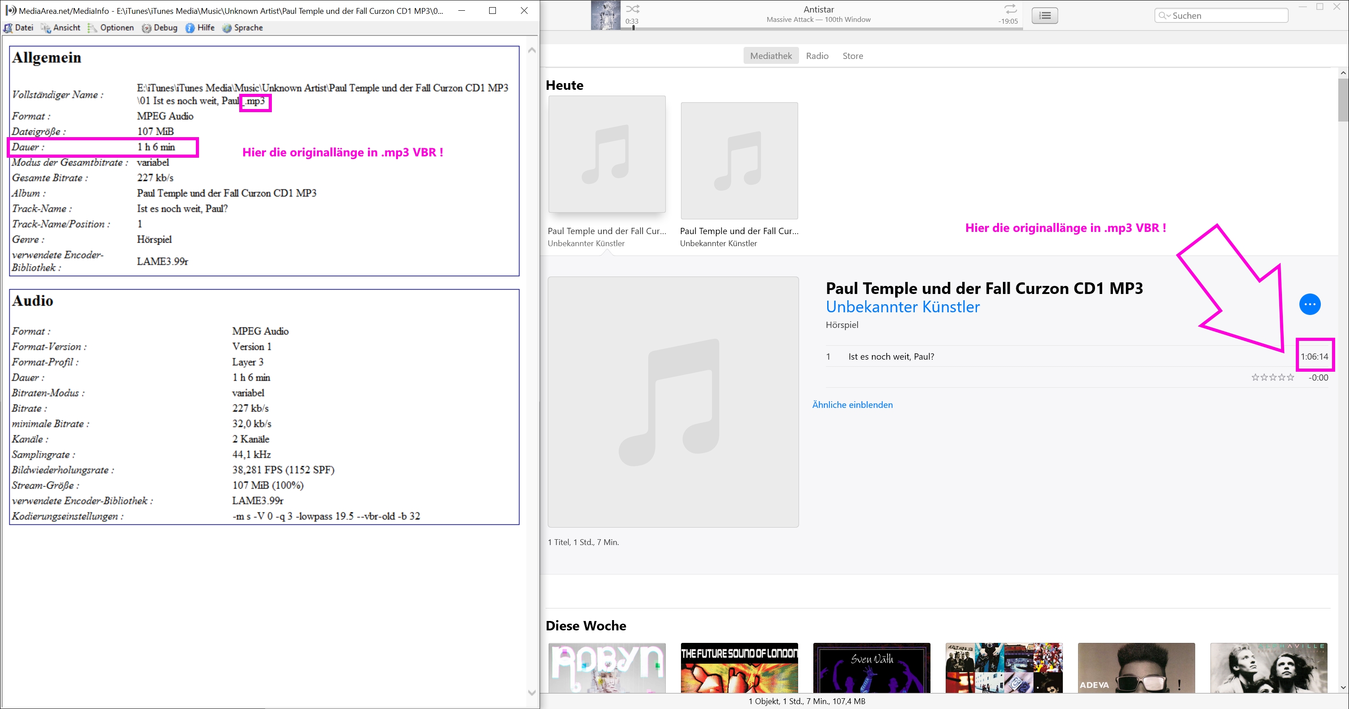Open the Unbekannter Künstler artist link
Screen dimensions: 1349x709
[902, 307]
